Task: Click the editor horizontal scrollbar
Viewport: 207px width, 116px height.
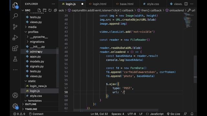Action: tap(116, 110)
